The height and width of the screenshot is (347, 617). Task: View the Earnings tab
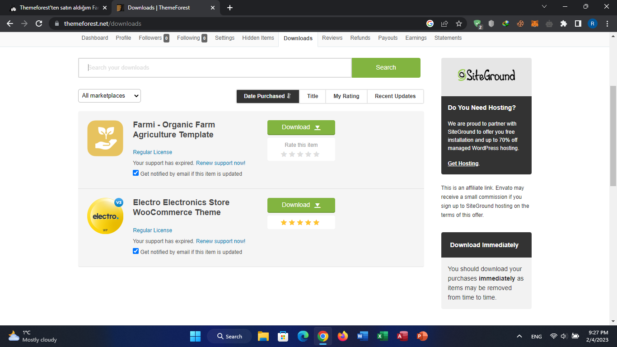point(416,38)
